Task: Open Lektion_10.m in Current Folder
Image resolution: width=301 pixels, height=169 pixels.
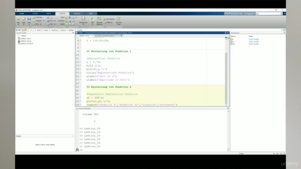Action: point(26,38)
